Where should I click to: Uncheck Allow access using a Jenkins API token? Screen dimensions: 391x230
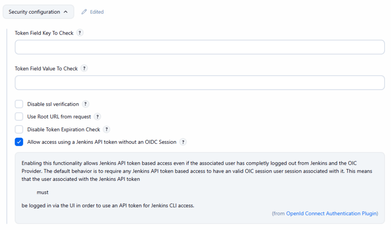click(x=19, y=142)
